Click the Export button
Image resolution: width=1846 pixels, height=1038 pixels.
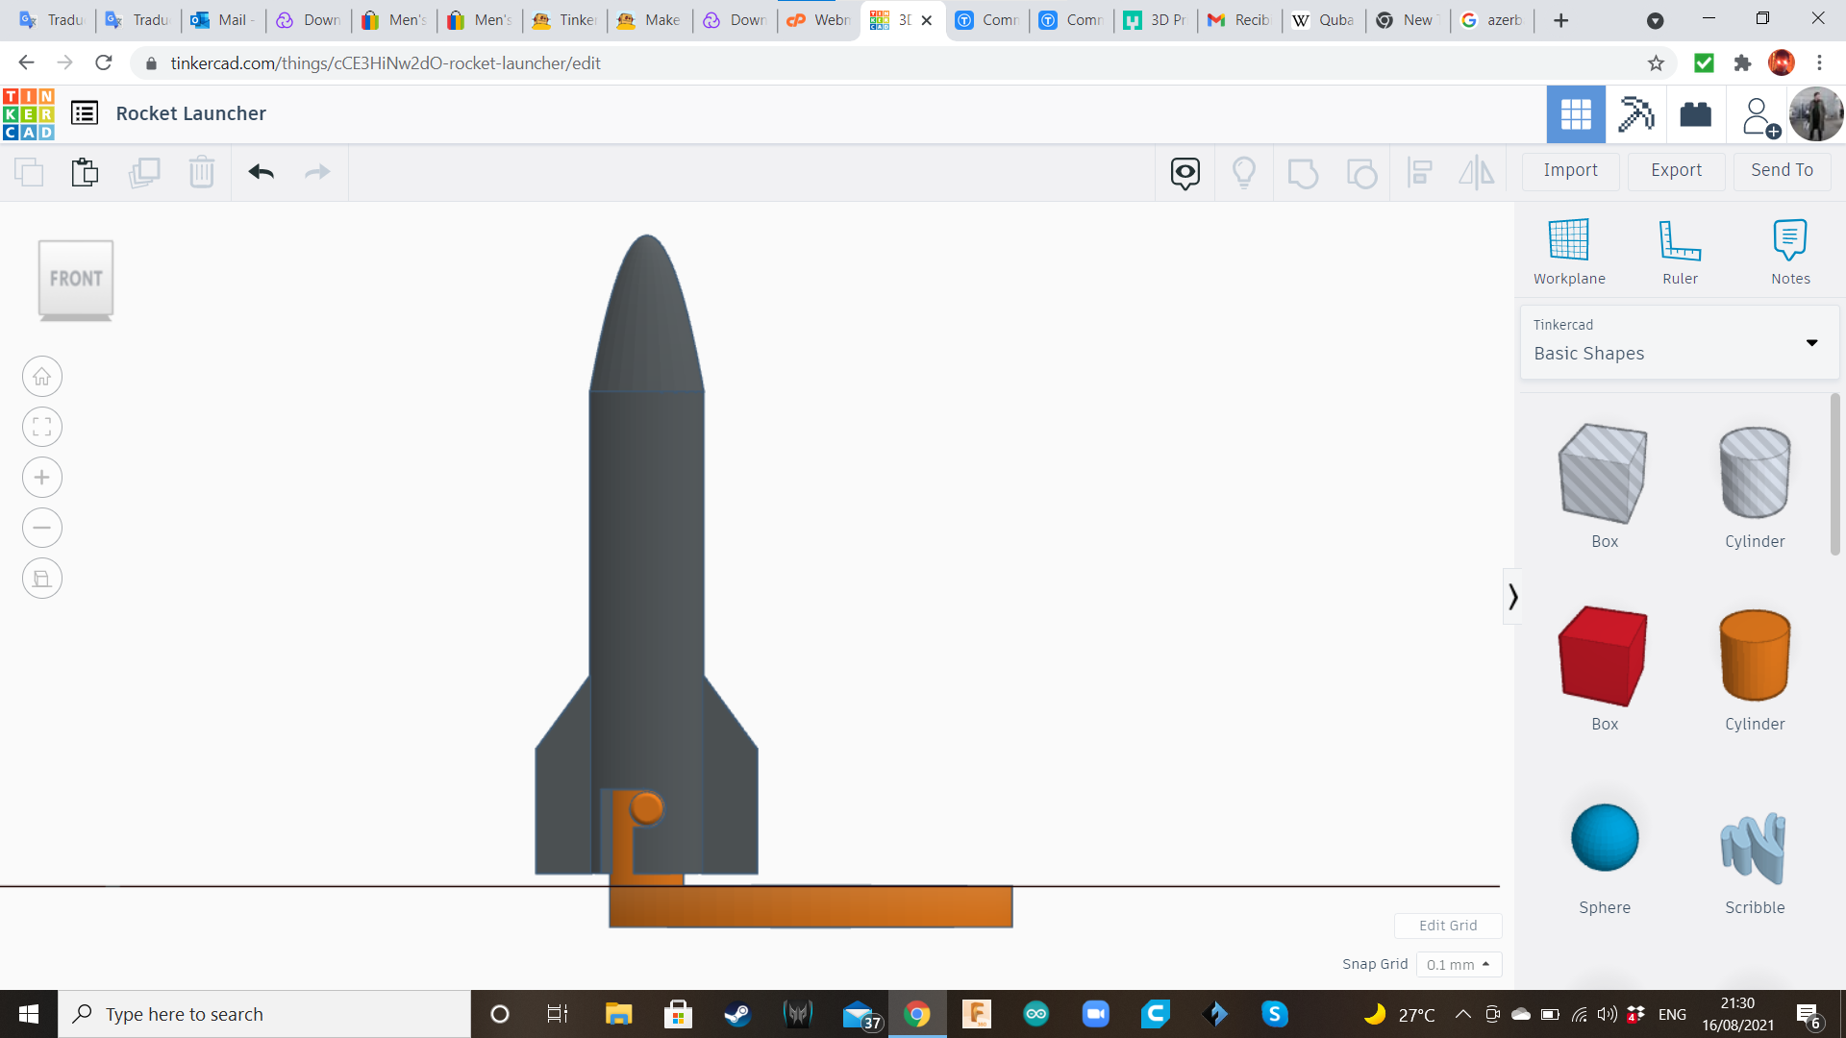[1676, 170]
